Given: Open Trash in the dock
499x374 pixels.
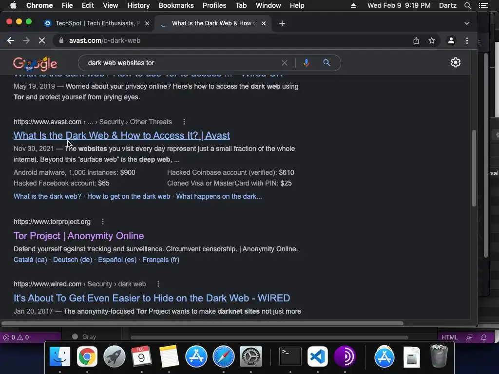Looking at the screenshot, I should coord(439,356).
